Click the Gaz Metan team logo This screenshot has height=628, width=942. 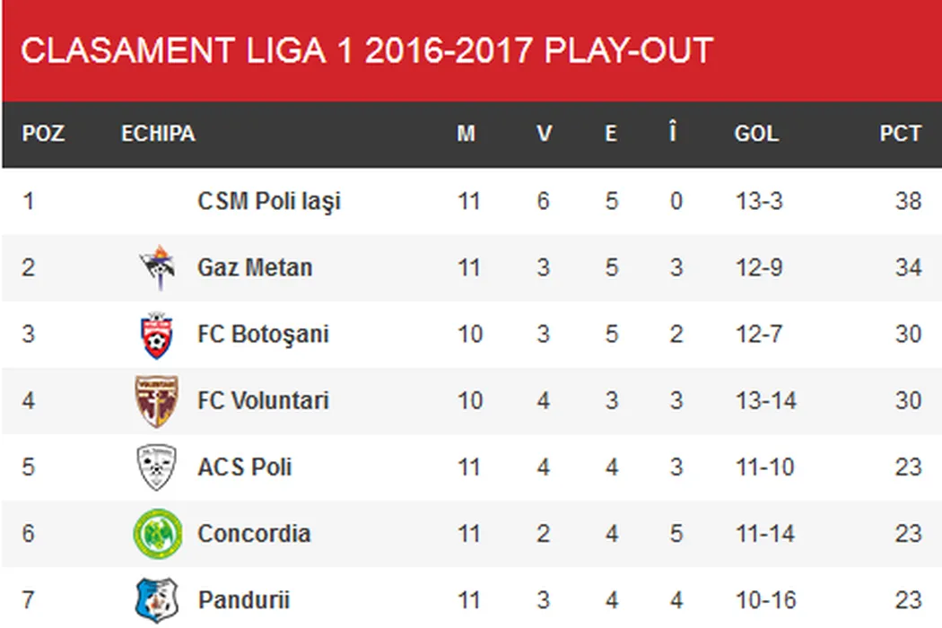157,267
